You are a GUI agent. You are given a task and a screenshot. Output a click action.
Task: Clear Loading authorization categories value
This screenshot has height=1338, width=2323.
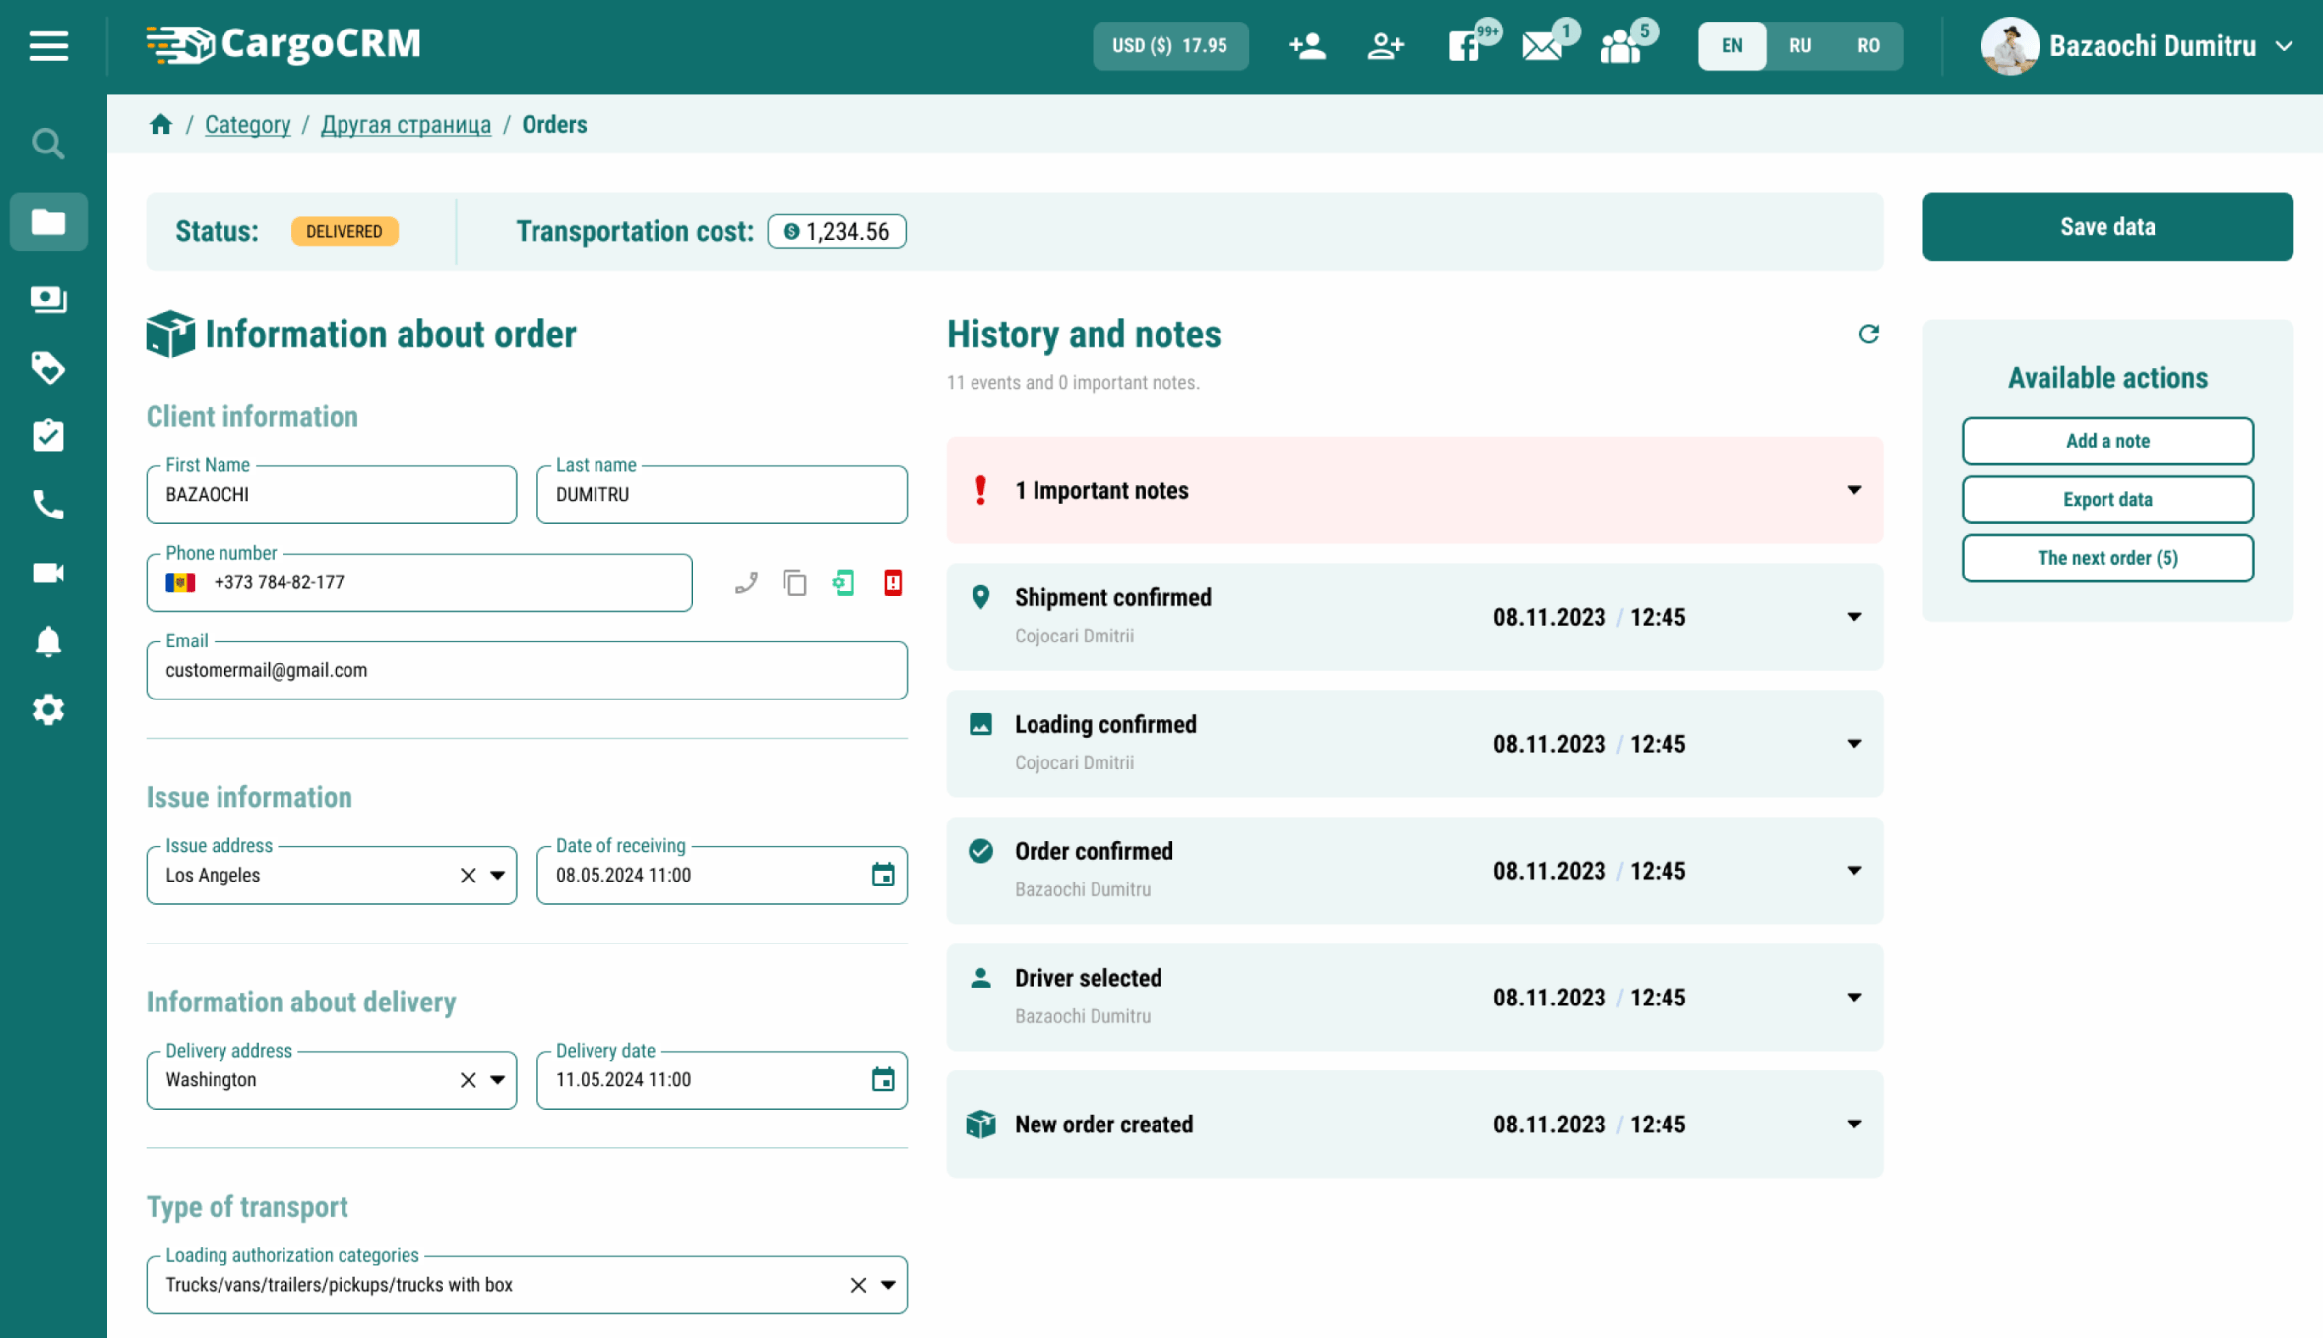coord(858,1285)
